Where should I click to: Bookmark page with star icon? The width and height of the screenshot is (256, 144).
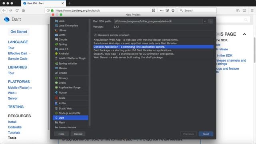173,10
